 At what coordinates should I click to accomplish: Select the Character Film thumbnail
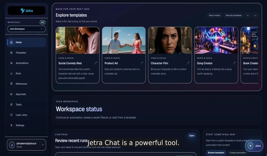pyautogui.click(x=170, y=41)
